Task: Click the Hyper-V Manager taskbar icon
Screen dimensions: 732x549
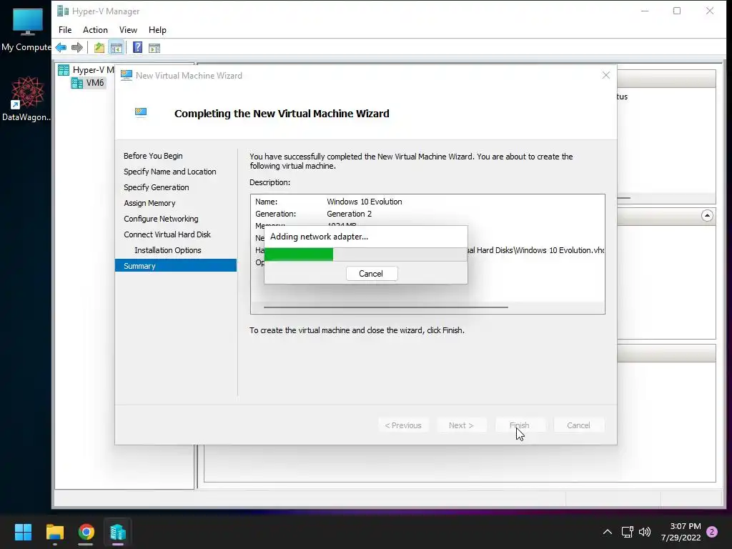Action: tap(118, 532)
